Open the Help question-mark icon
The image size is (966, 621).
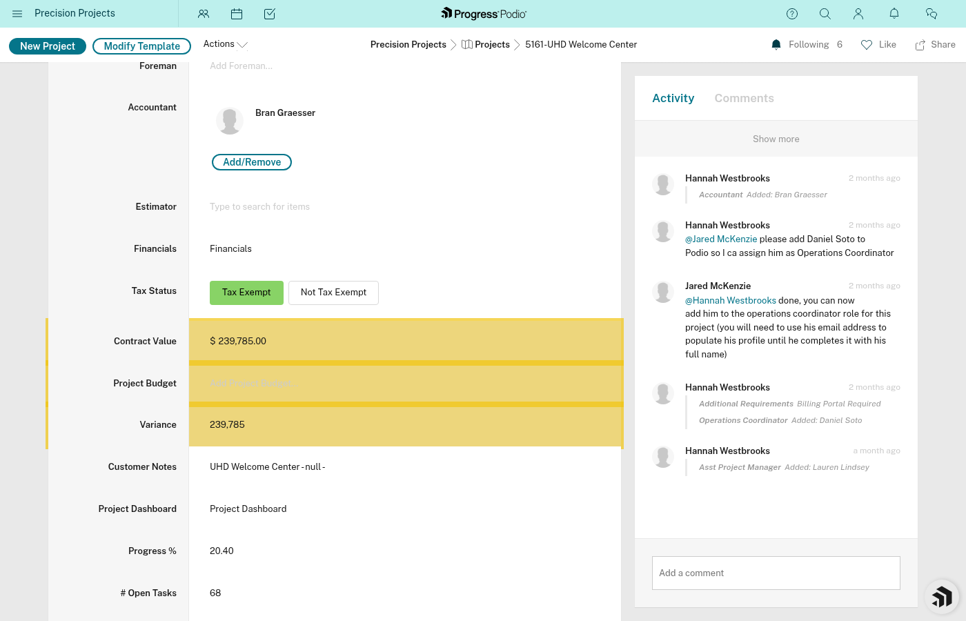click(x=791, y=14)
